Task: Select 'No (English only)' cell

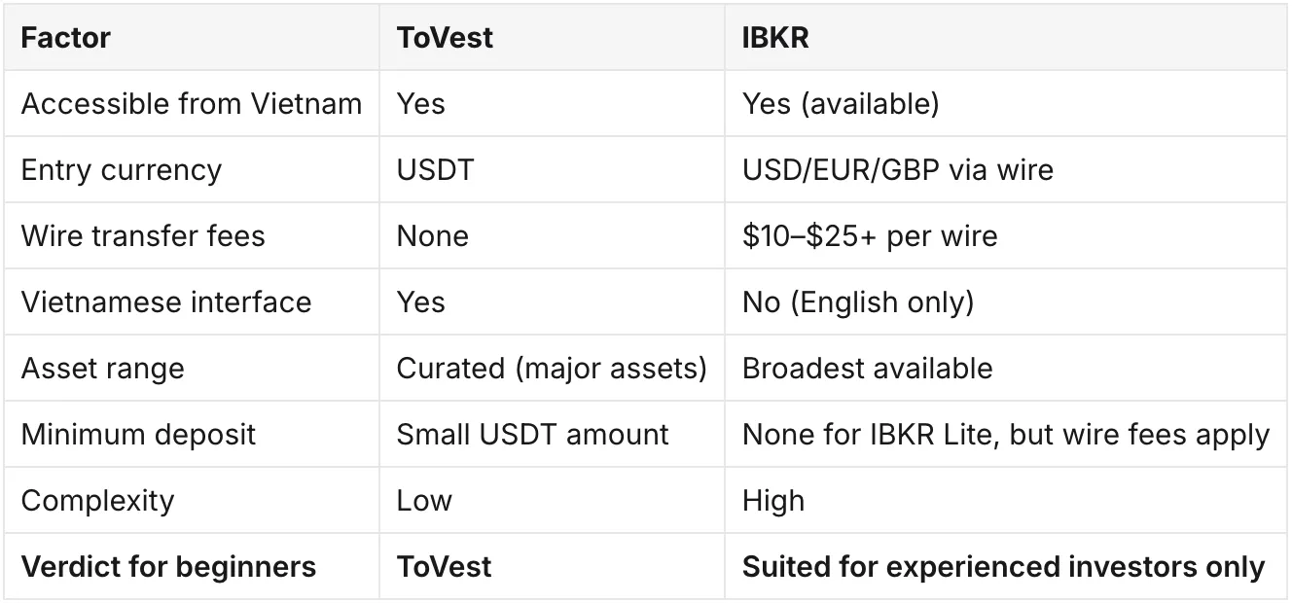Action: (858, 302)
